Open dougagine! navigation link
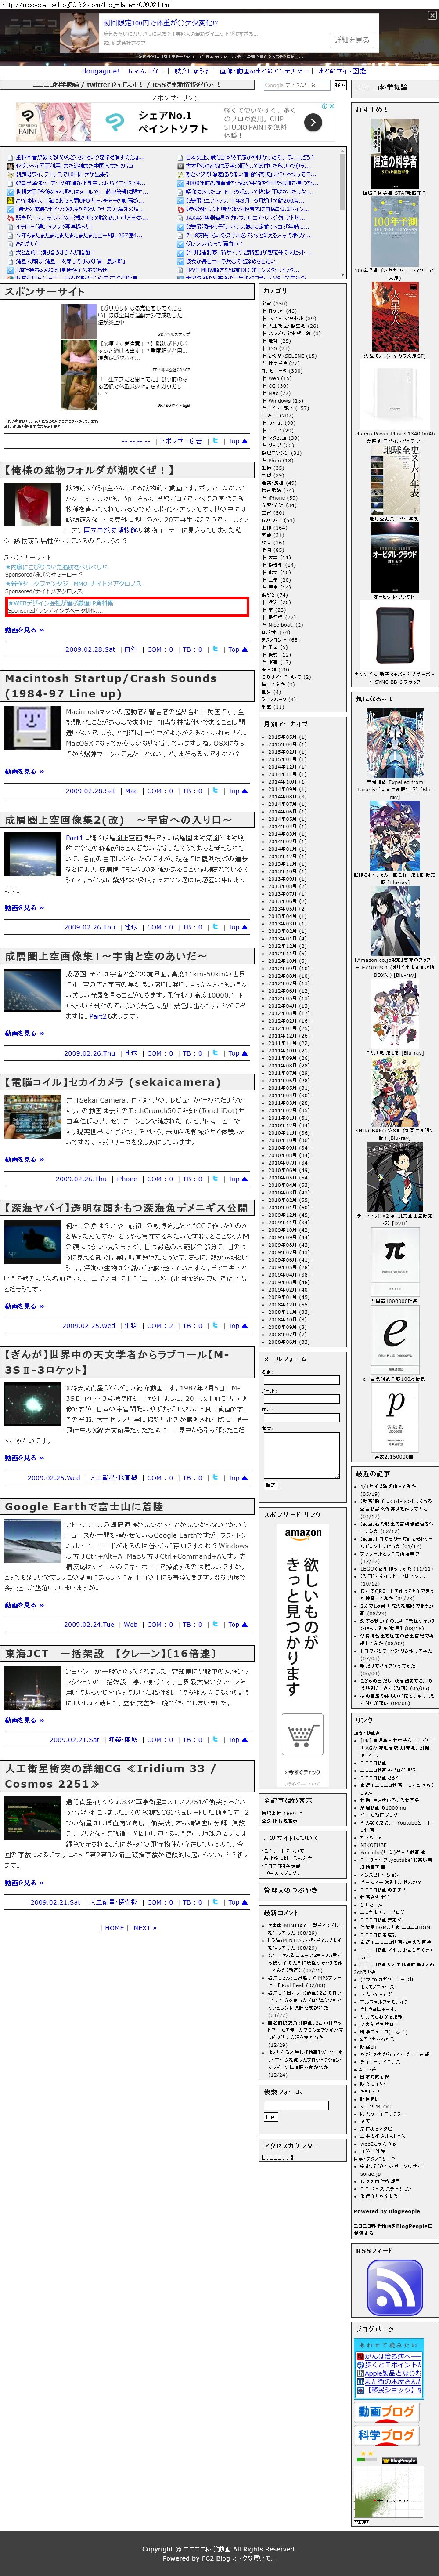Viewport: 439px width, 2576px height. (101, 71)
